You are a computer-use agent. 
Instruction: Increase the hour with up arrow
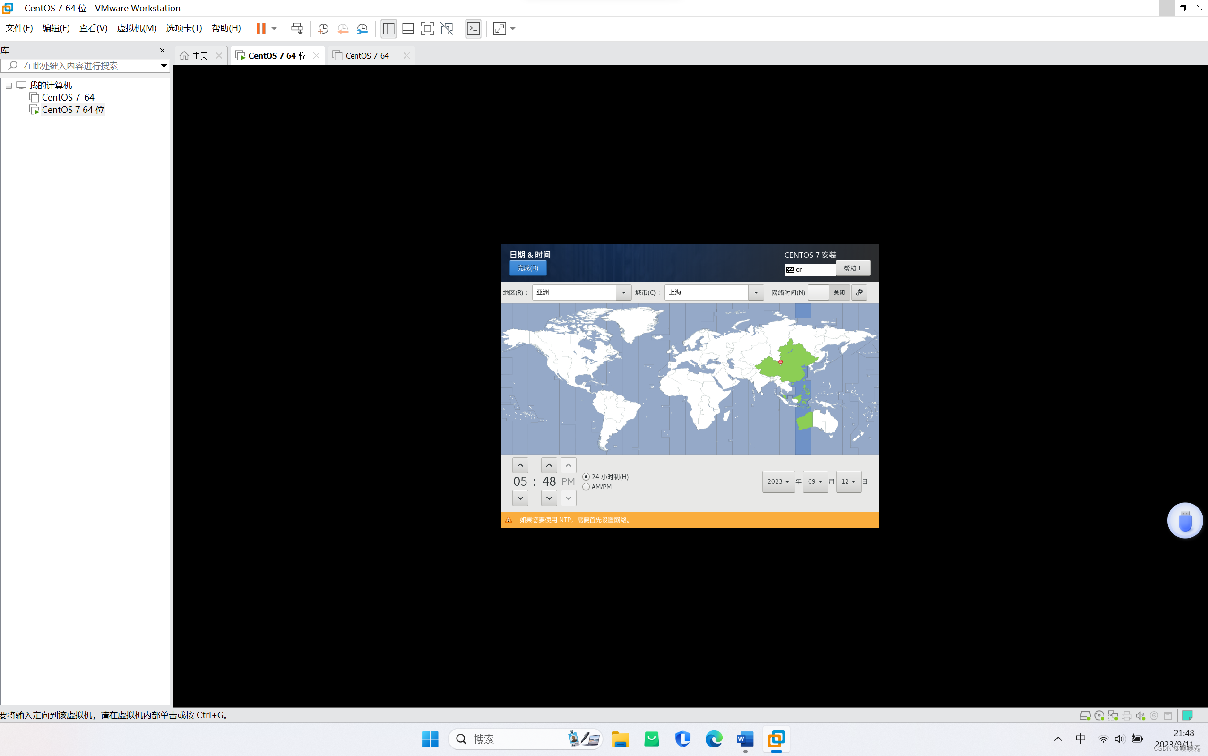[x=520, y=465]
